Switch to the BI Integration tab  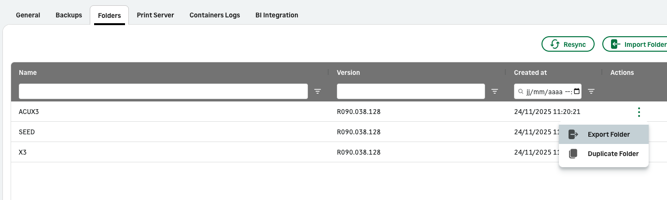(x=277, y=15)
